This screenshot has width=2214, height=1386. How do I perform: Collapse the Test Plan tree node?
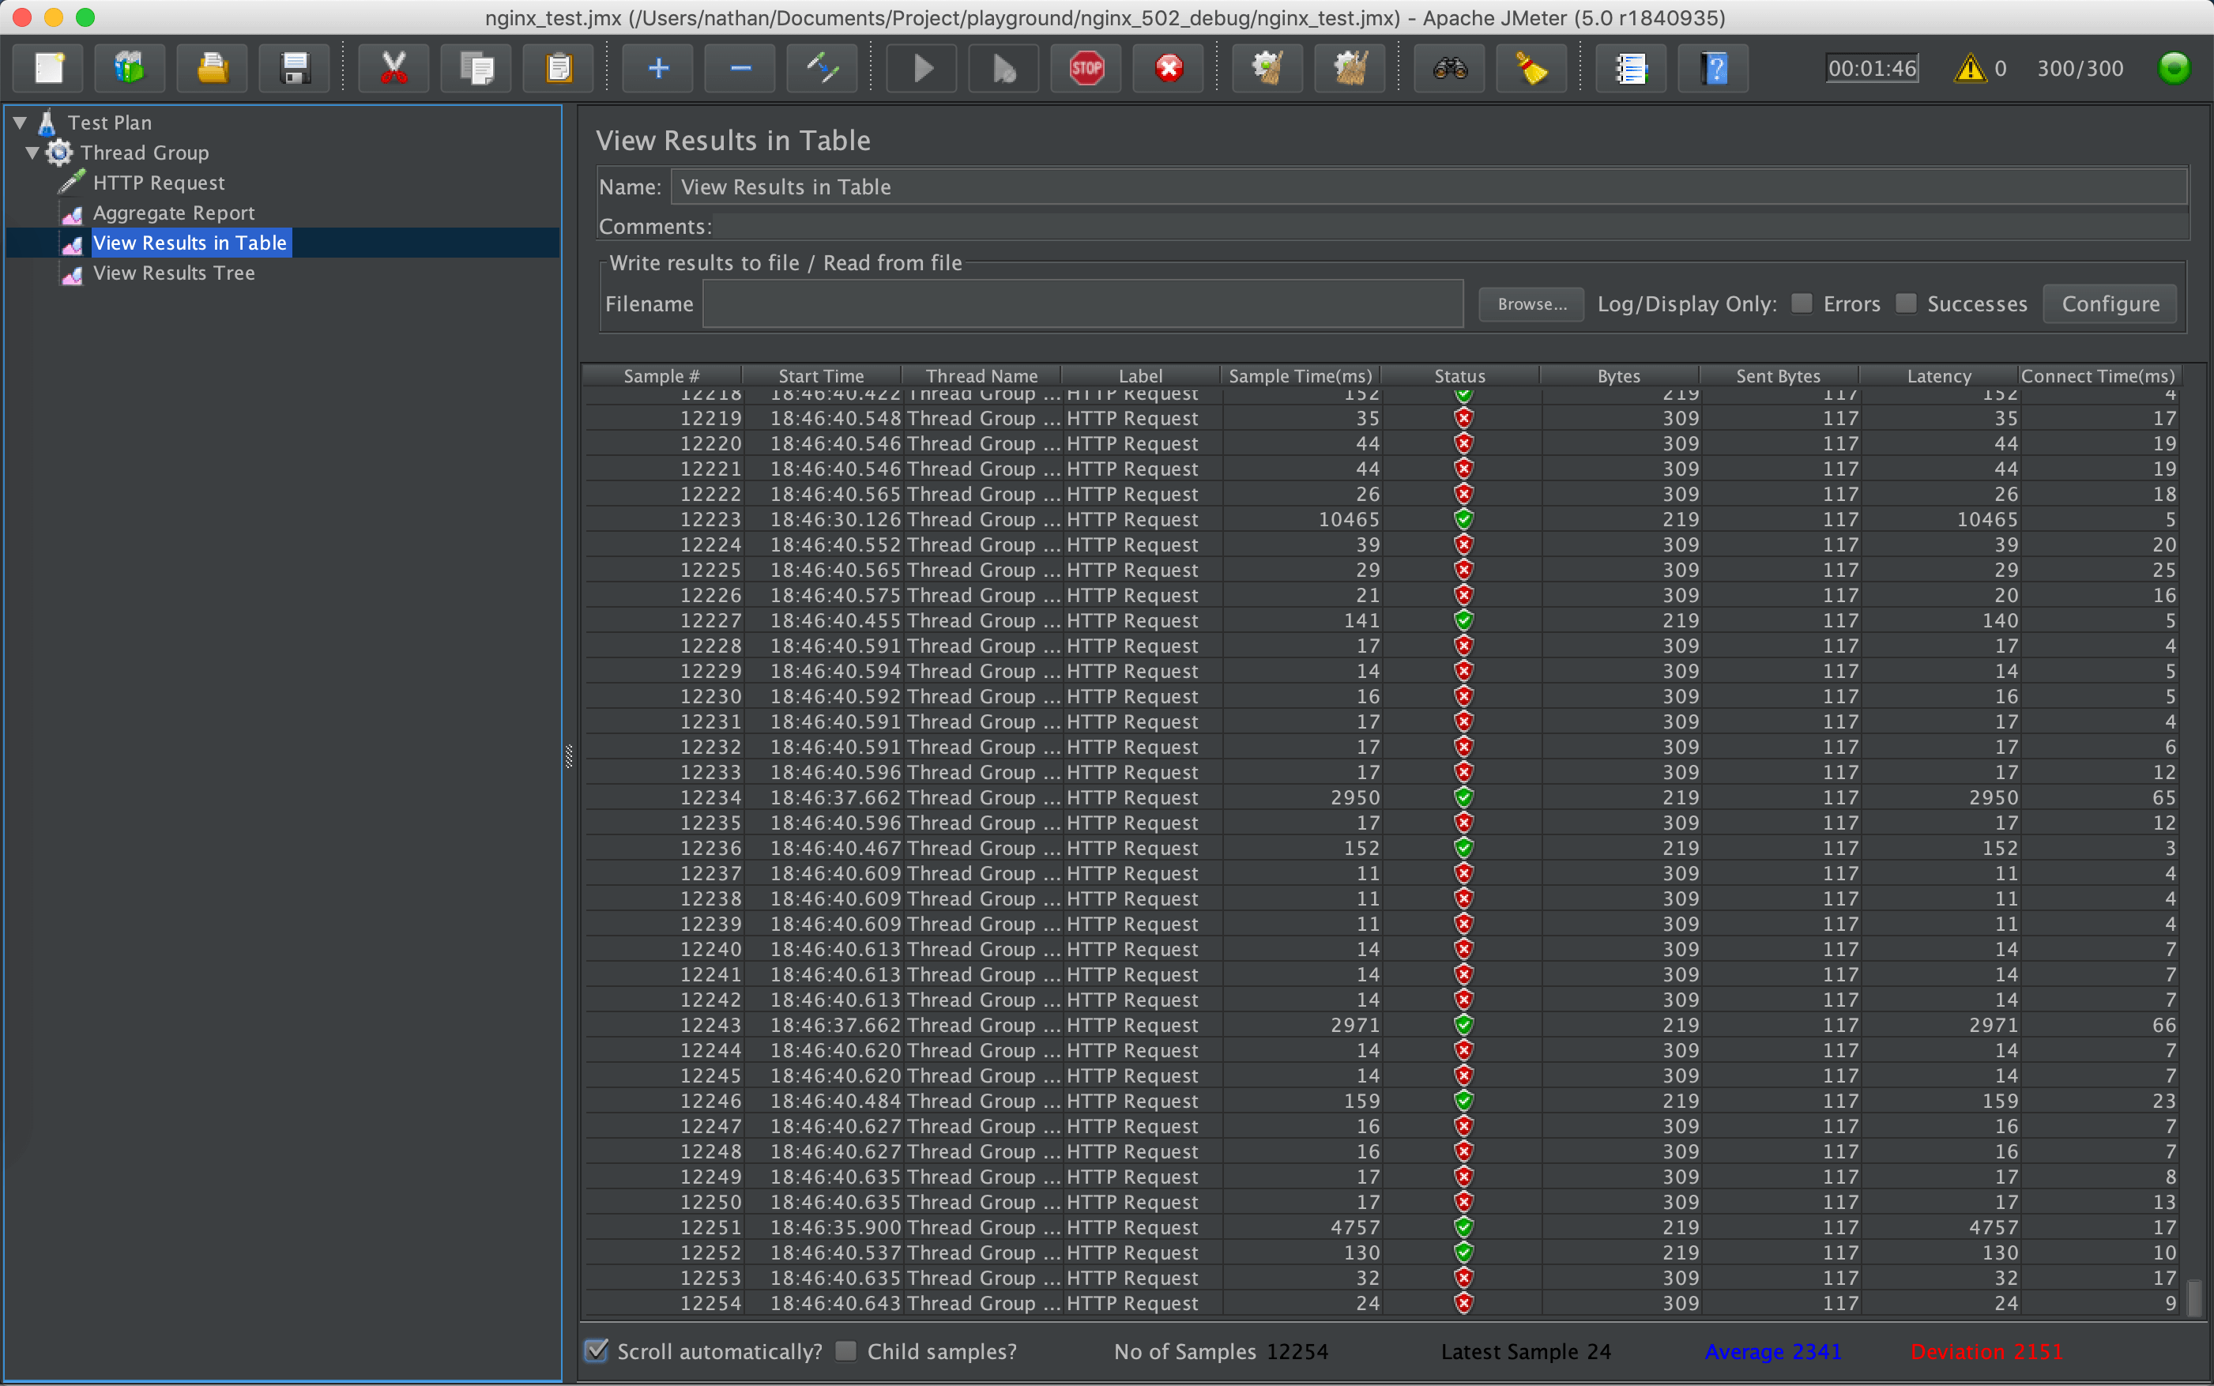(21, 122)
